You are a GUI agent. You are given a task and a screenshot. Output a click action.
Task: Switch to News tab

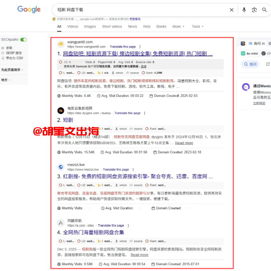(132, 26)
